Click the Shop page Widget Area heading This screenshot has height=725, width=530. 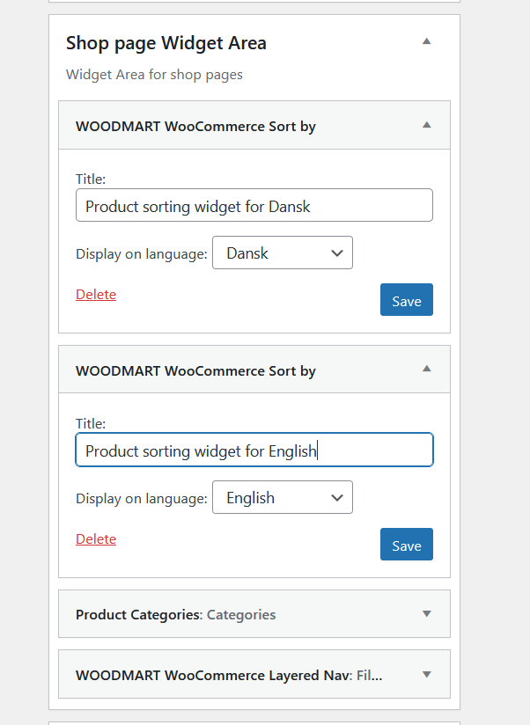point(166,43)
